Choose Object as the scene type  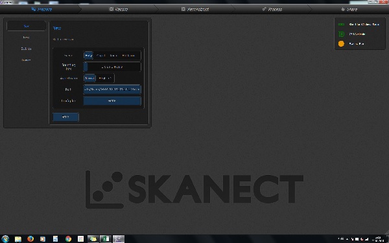(x=100, y=56)
